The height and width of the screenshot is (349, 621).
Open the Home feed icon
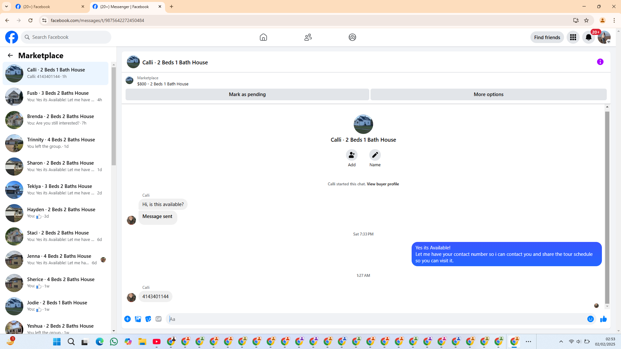pyautogui.click(x=263, y=37)
